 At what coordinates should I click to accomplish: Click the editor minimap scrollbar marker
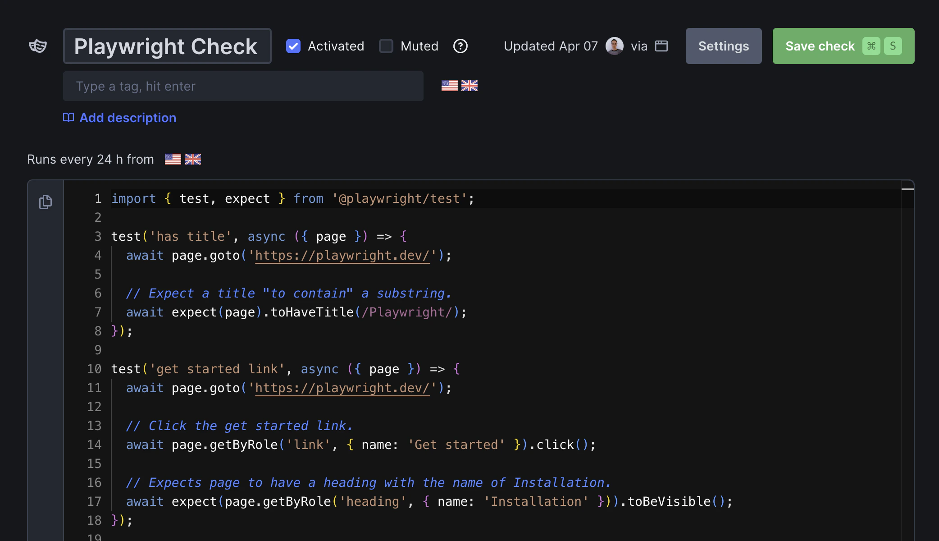point(907,189)
